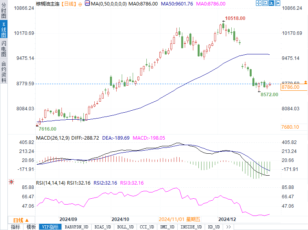
Task: Click the red sun icon beside RSI
Action: pyautogui.click(x=11, y=182)
